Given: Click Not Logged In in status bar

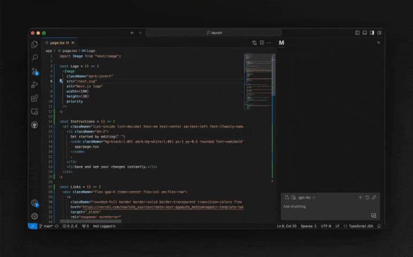Looking at the screenshot, I should point(104,226).
